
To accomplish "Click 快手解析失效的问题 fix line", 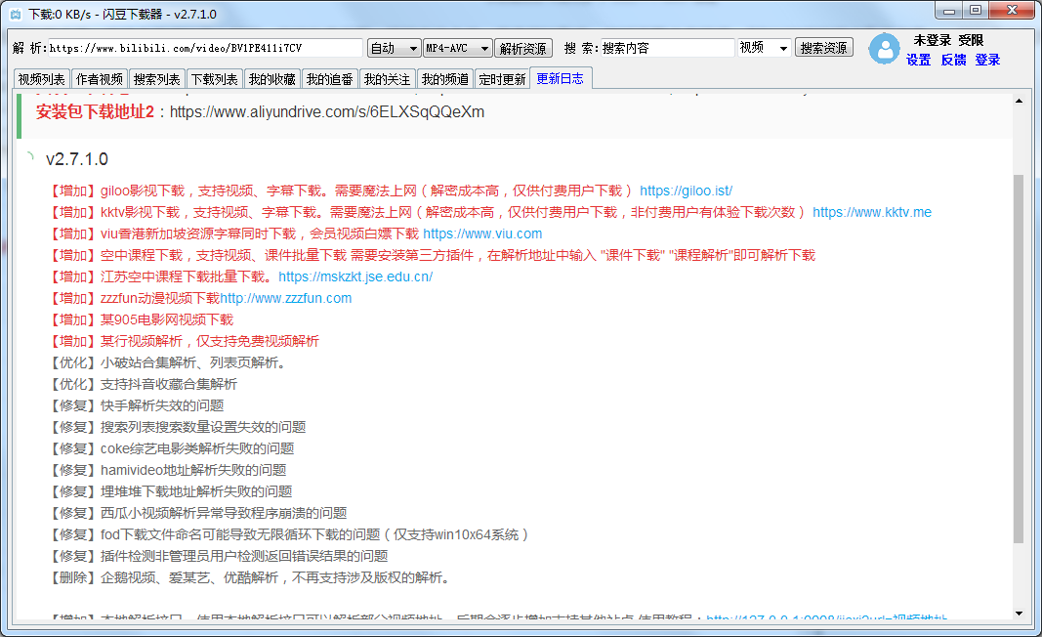I will point(136,405).
